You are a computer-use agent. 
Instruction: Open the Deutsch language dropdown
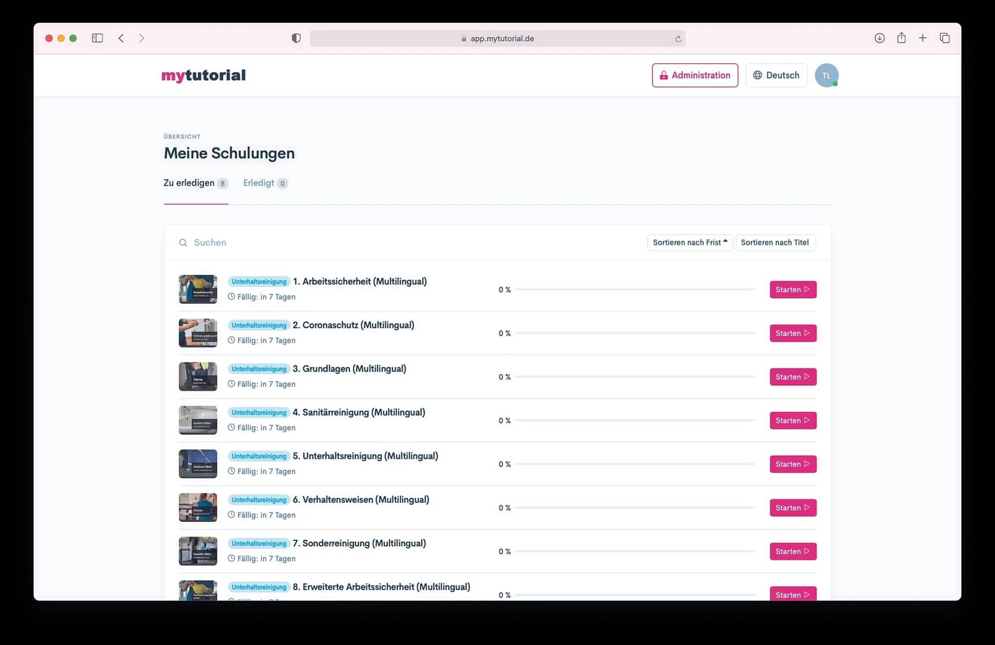[776, 75]
